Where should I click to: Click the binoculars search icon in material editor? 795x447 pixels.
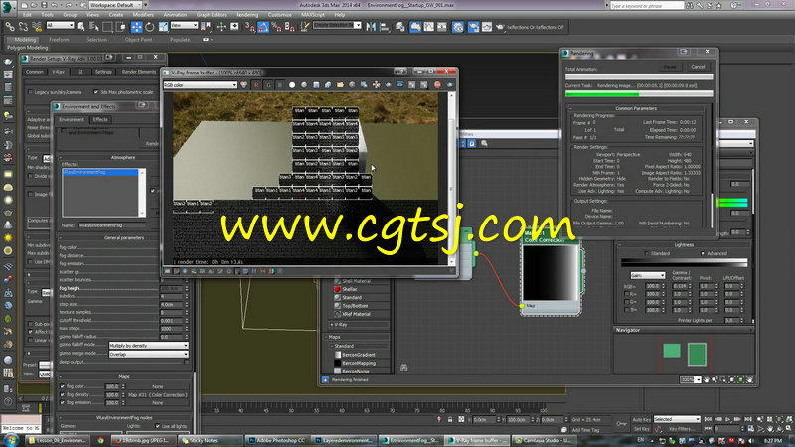pos(404,367)
